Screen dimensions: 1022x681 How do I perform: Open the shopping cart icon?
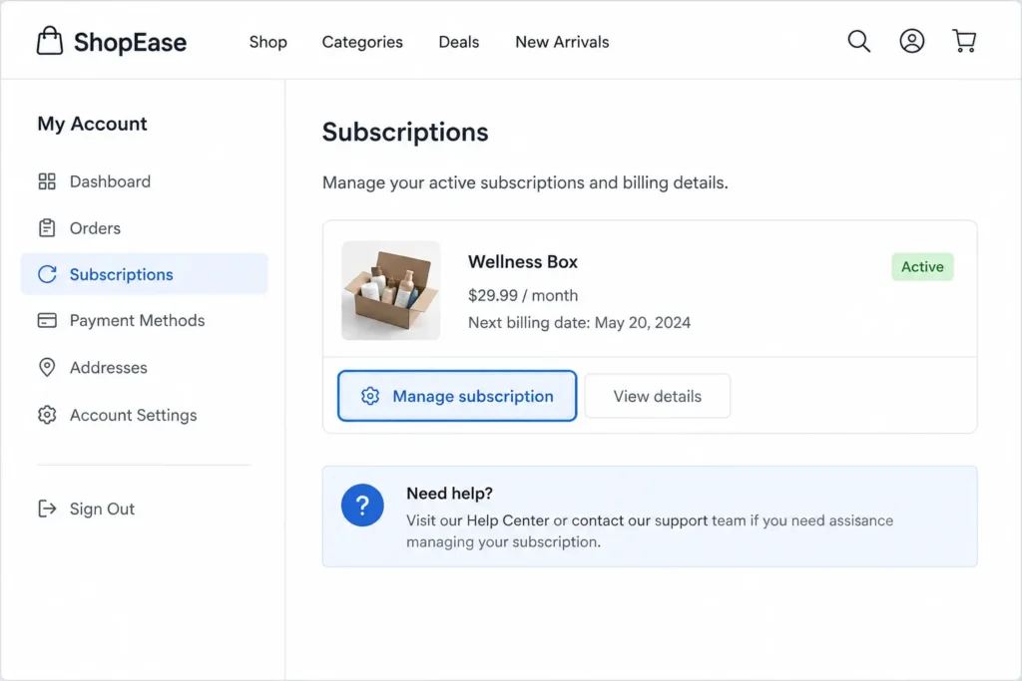coord(964,41)
